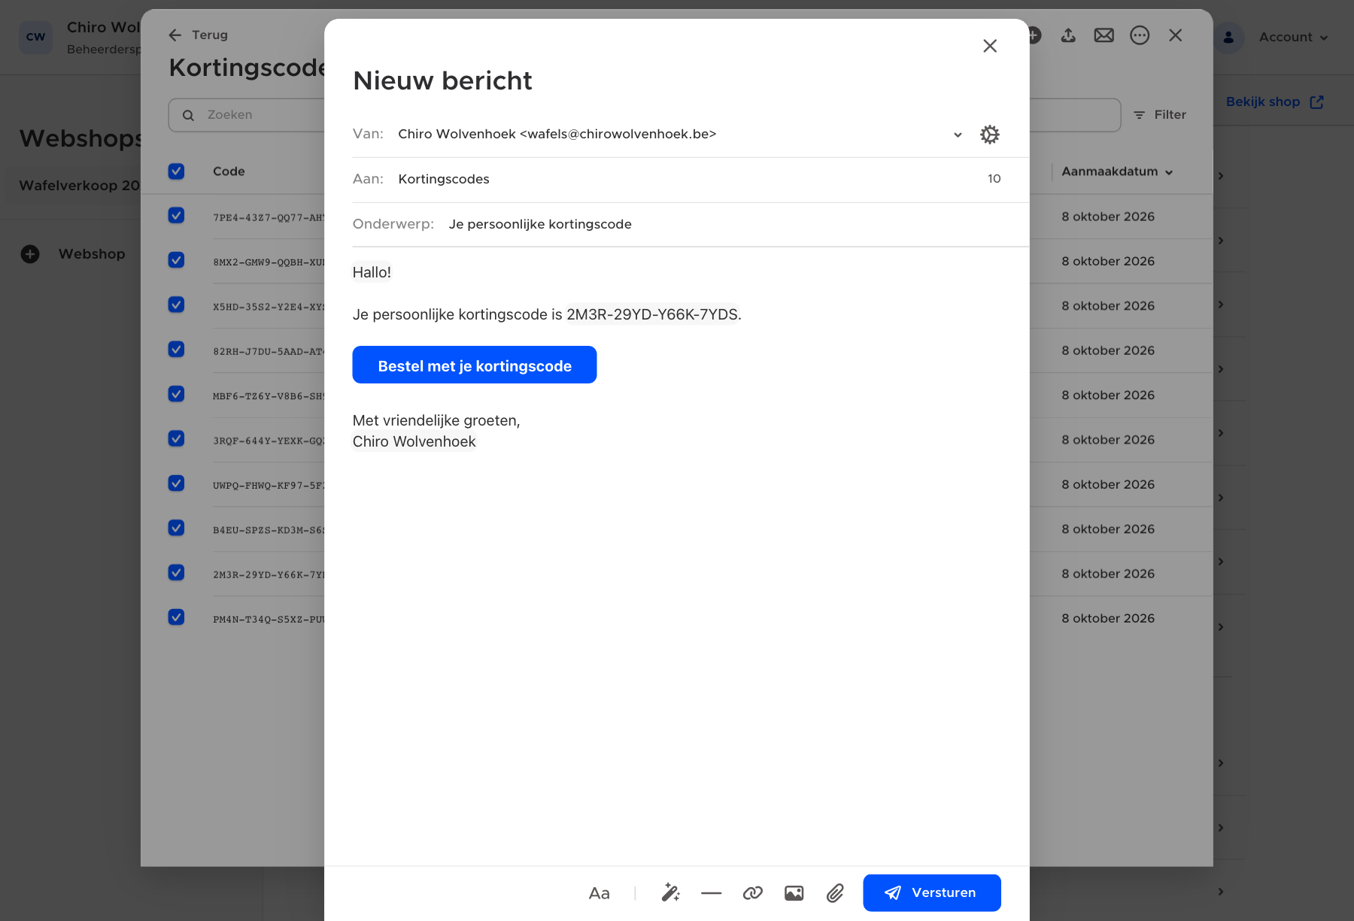The image size is (1354, 921).
Task: Click the CW organization logo
Action: pyautogui.click(x=35, y=37)
